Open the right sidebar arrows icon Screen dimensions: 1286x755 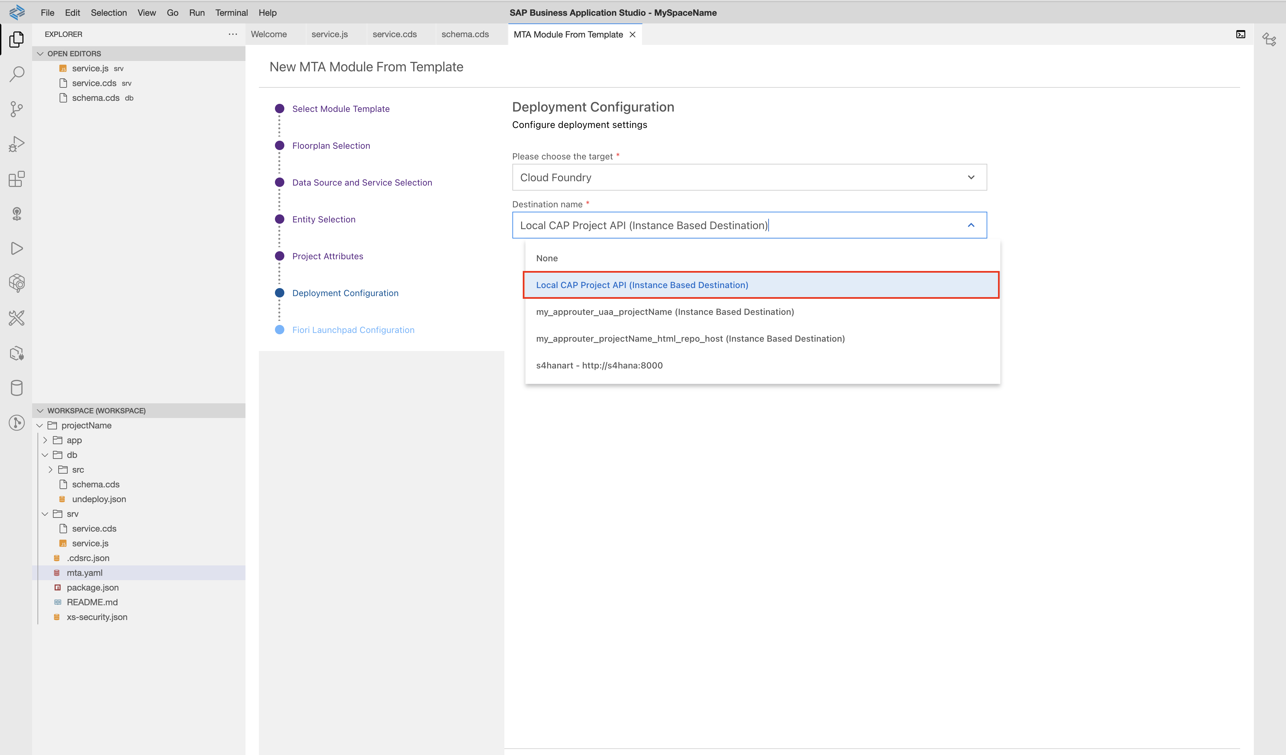[x=1269, y=39]
